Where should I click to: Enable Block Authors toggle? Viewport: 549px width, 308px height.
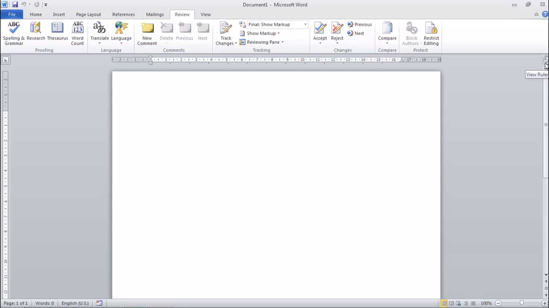click(x=410, y=33)
